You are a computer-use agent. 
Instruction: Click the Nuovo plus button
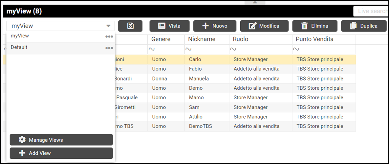point(215,26)
